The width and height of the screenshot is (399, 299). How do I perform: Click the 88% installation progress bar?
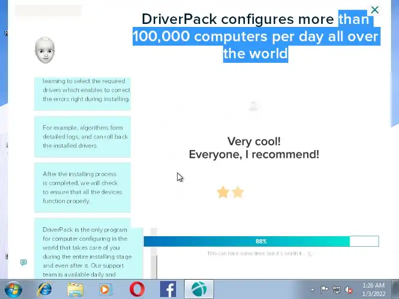(261, 241)
